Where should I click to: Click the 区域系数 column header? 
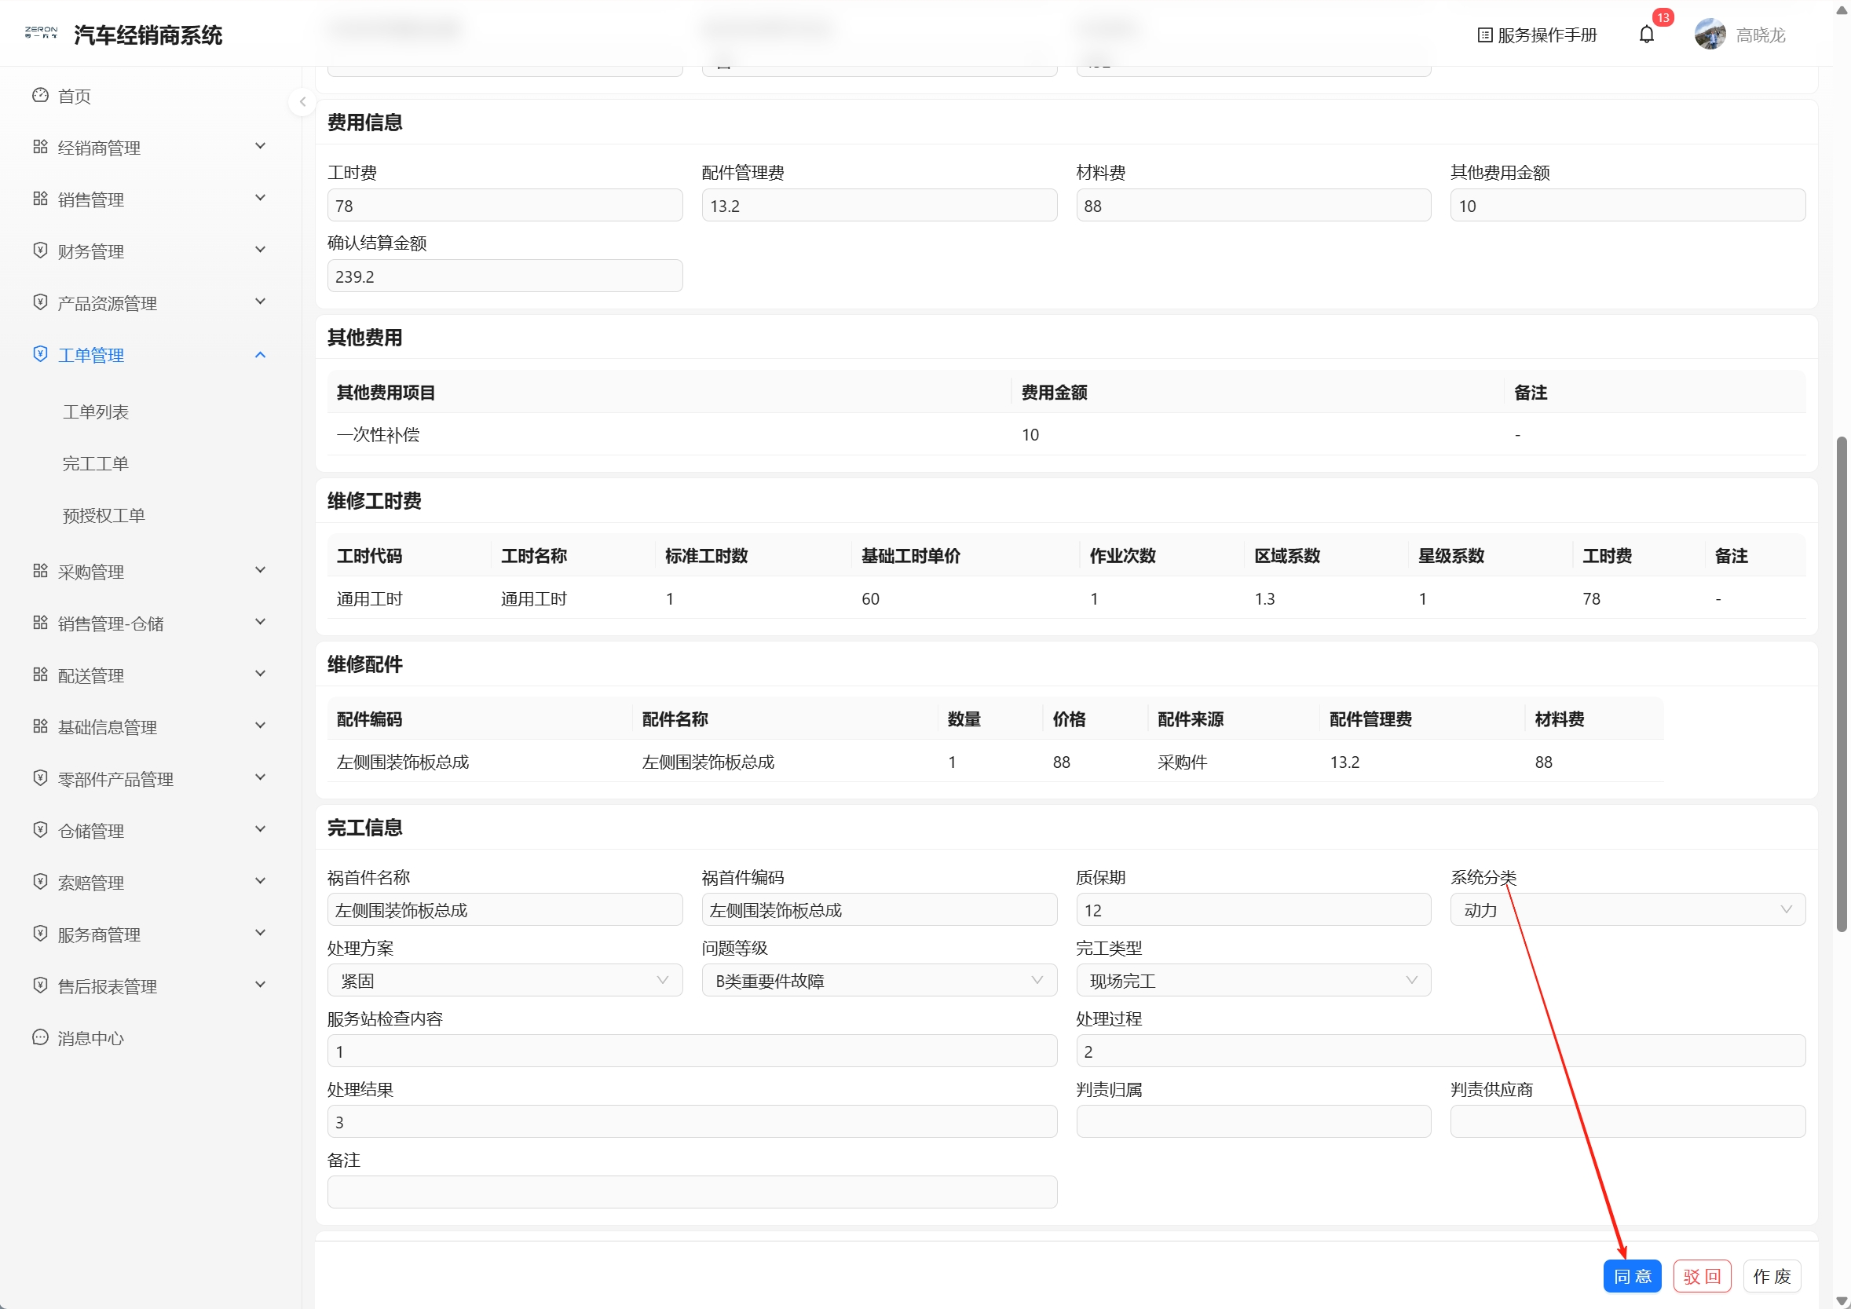pyautogui.click(x=1286, y=555)
